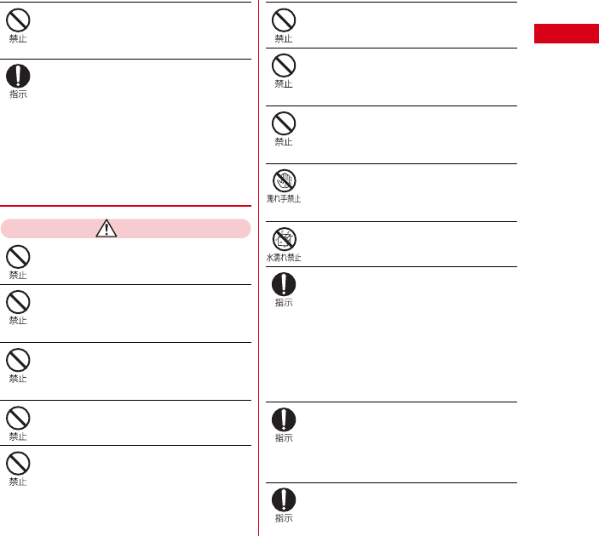Select the 水濡れ禁止 water-exposure prohibited icon
599x536 pixels.
point(285,239)
